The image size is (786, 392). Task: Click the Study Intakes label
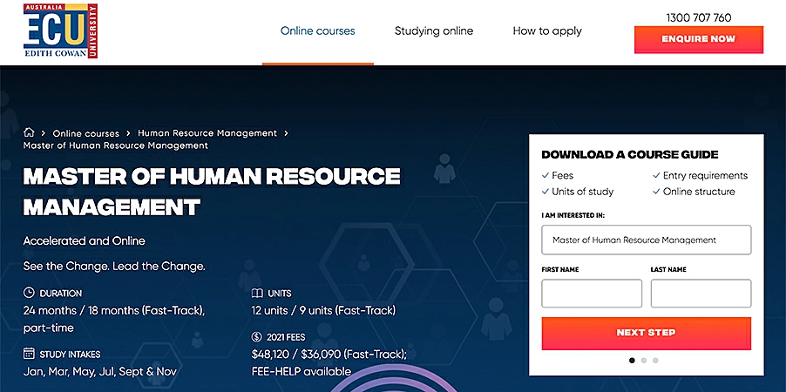click(71, 355)
